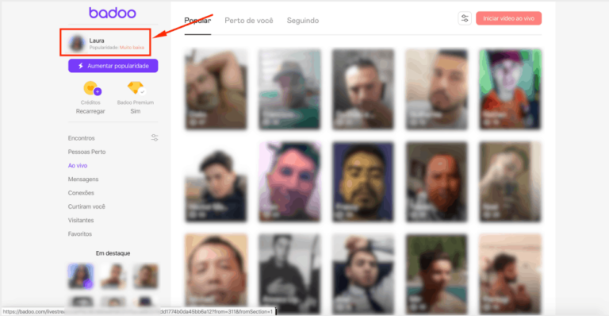
Task: Click the badoo logo
Action: 113,13
